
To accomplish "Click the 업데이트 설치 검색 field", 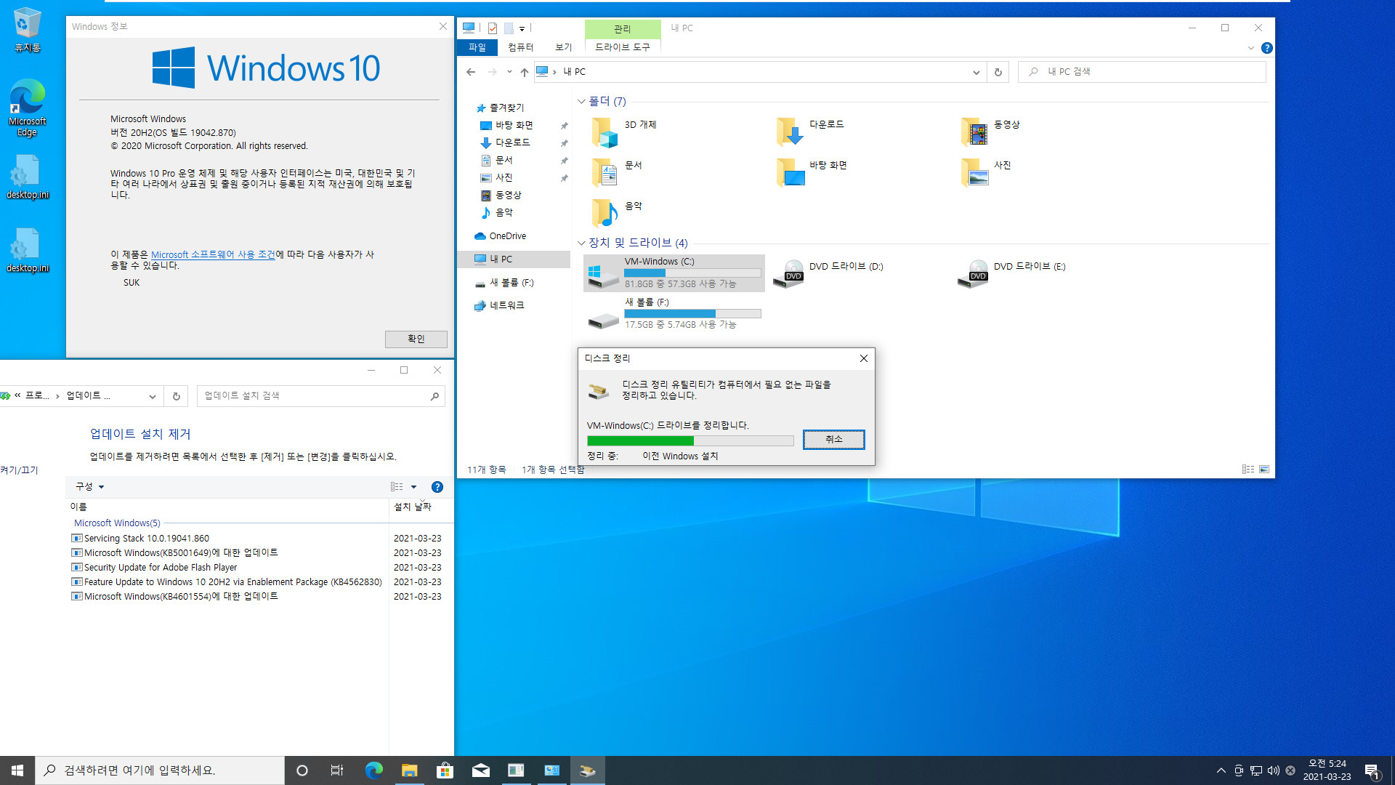I will (x=320, y=396).
